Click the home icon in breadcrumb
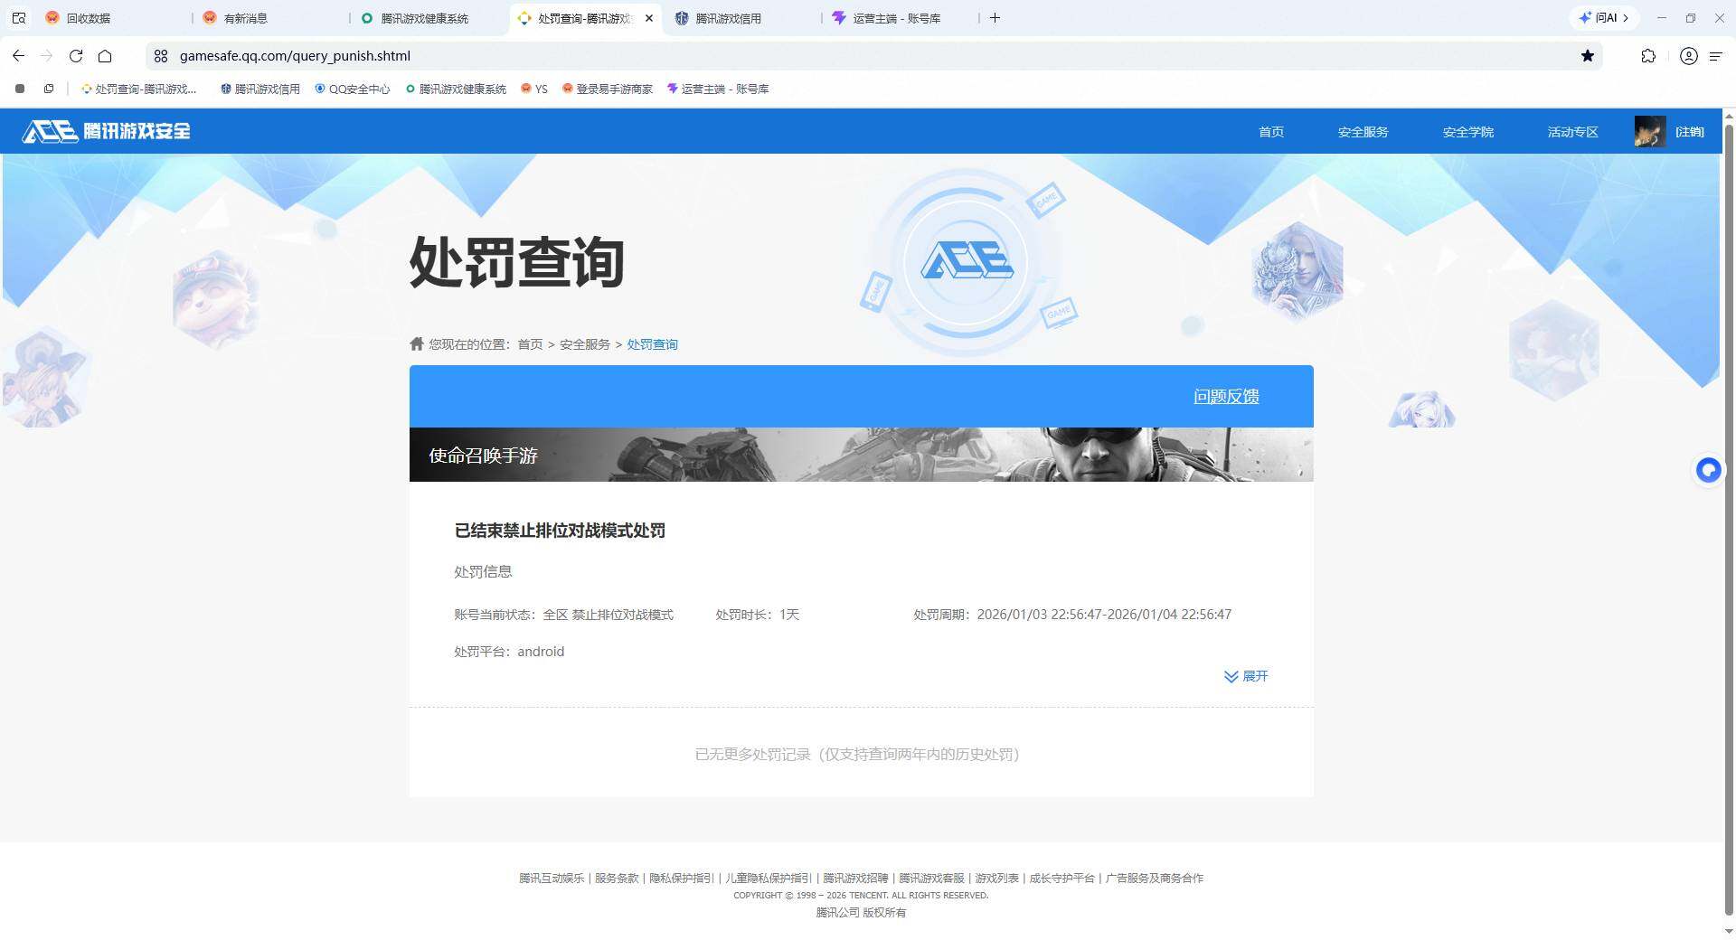 (x=417, y=343)
